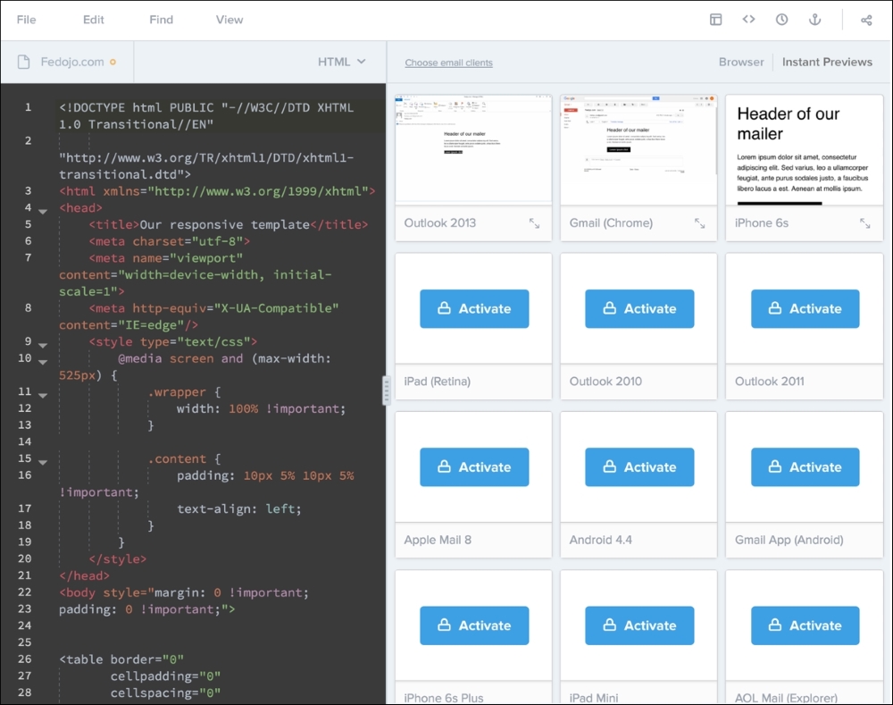This screenshot has height=705, width=893.
Task: Open the history clock icon
Action: [782, 20]
